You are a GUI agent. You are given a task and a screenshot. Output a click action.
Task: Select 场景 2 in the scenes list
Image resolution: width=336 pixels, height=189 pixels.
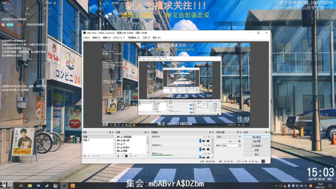(x=98, y=140)
